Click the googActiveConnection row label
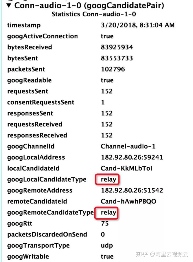This screenshot has width=193, height=262. coord(42,36)
